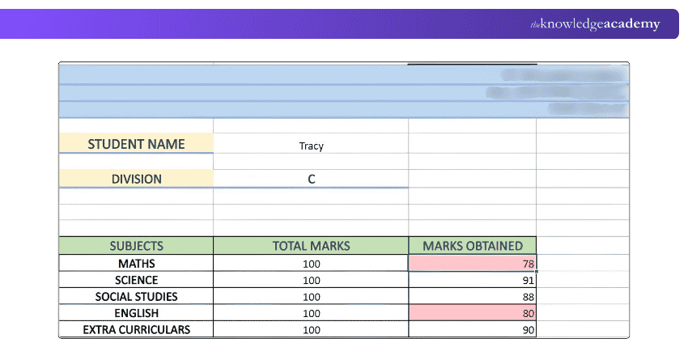Select total marks 100 in SOCIAL STUDIES row

[x=311, y=297]
